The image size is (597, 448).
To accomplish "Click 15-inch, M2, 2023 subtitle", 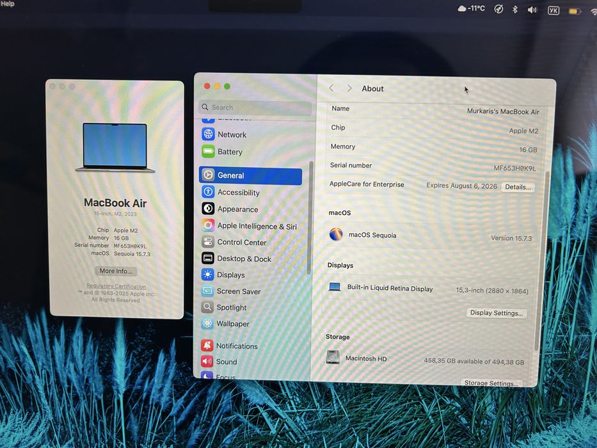I will 115,214.
